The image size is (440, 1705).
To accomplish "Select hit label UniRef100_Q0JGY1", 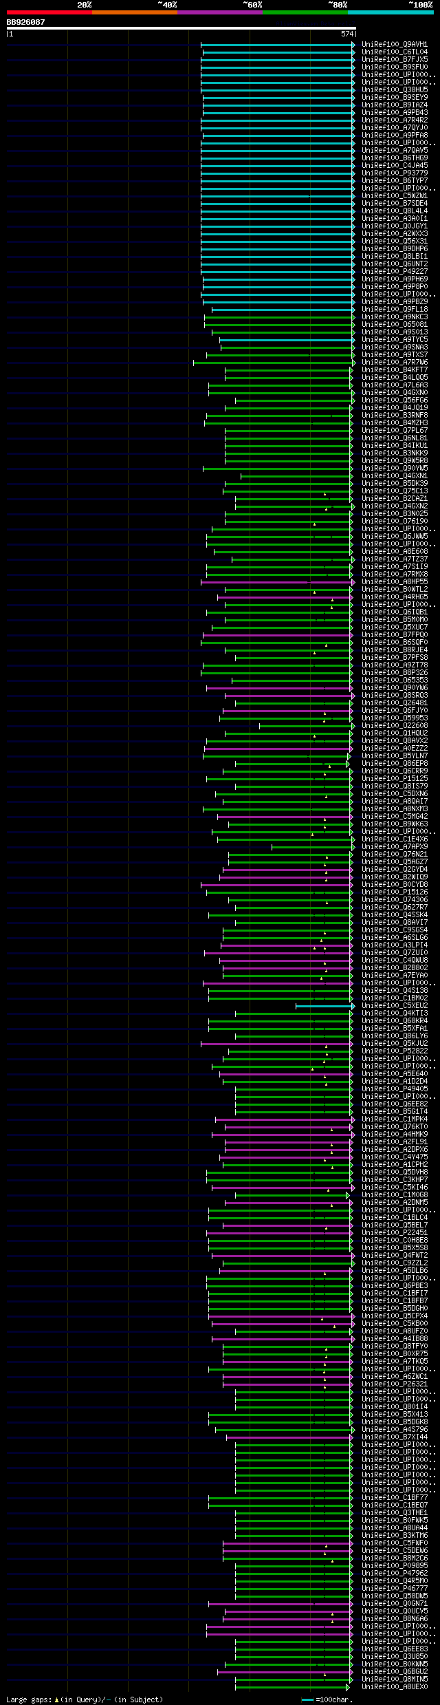I will point(395,226).
